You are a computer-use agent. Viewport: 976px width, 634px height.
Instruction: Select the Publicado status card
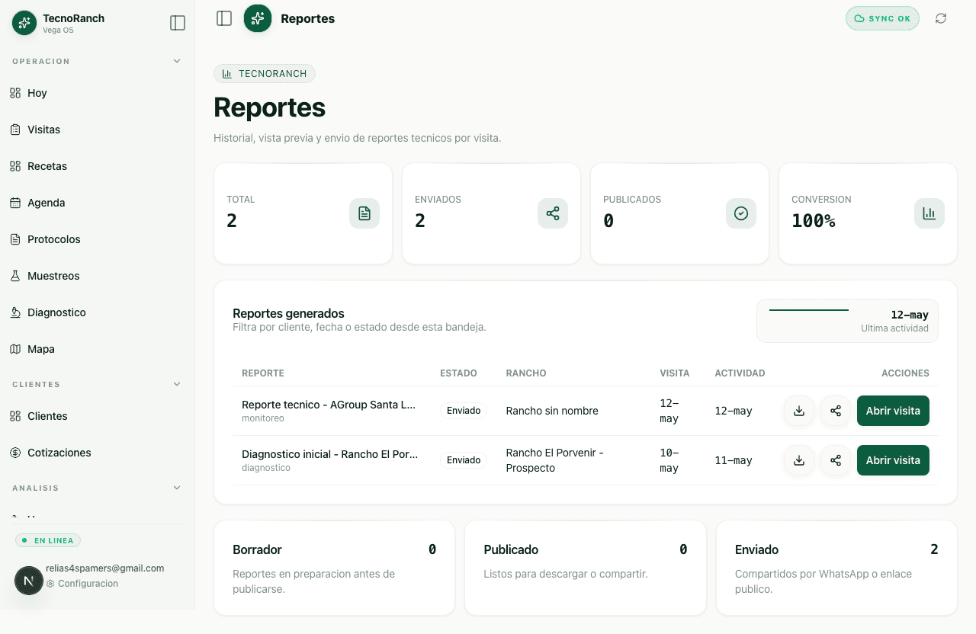[586, 568]
